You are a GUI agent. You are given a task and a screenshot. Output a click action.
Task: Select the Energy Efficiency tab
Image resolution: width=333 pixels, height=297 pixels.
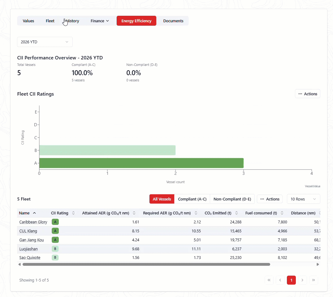pyautogui.click(x=136, y=21)
